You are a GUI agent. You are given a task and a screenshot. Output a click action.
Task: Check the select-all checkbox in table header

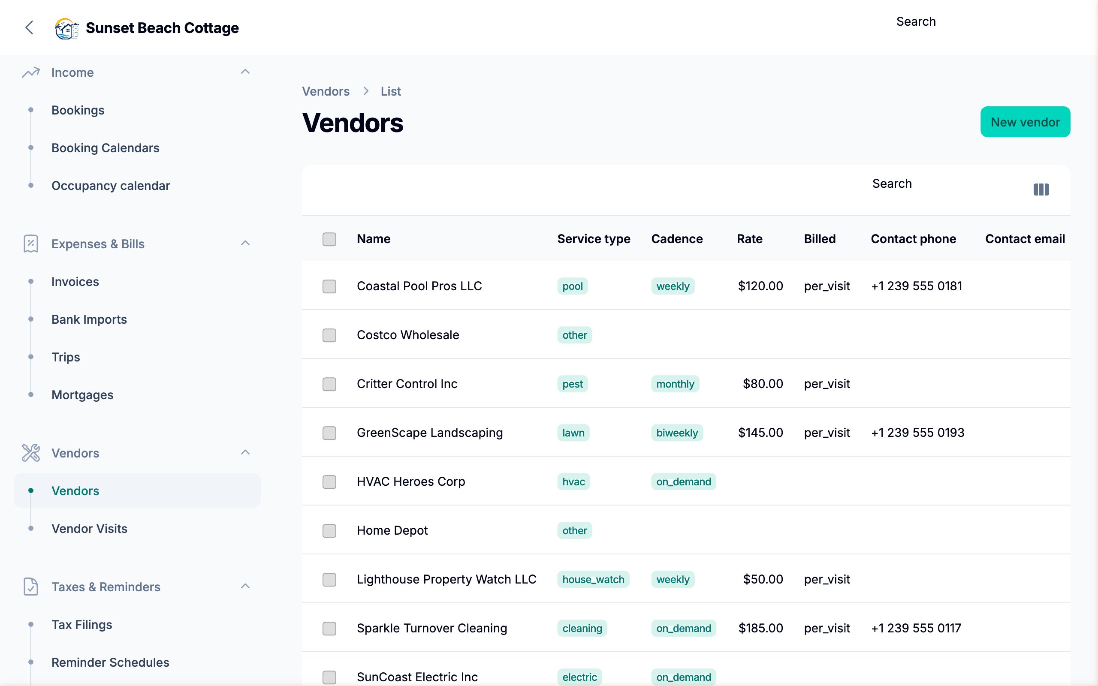tap(329, 239)
